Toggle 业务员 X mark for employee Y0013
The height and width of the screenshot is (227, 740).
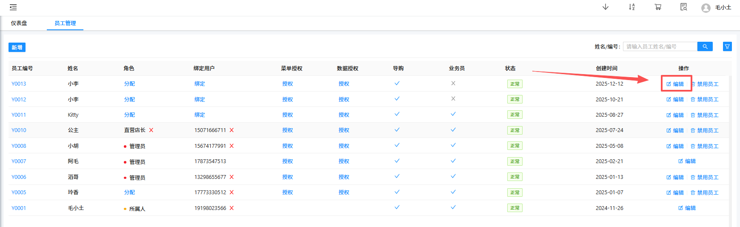click(x=453, y=83)
